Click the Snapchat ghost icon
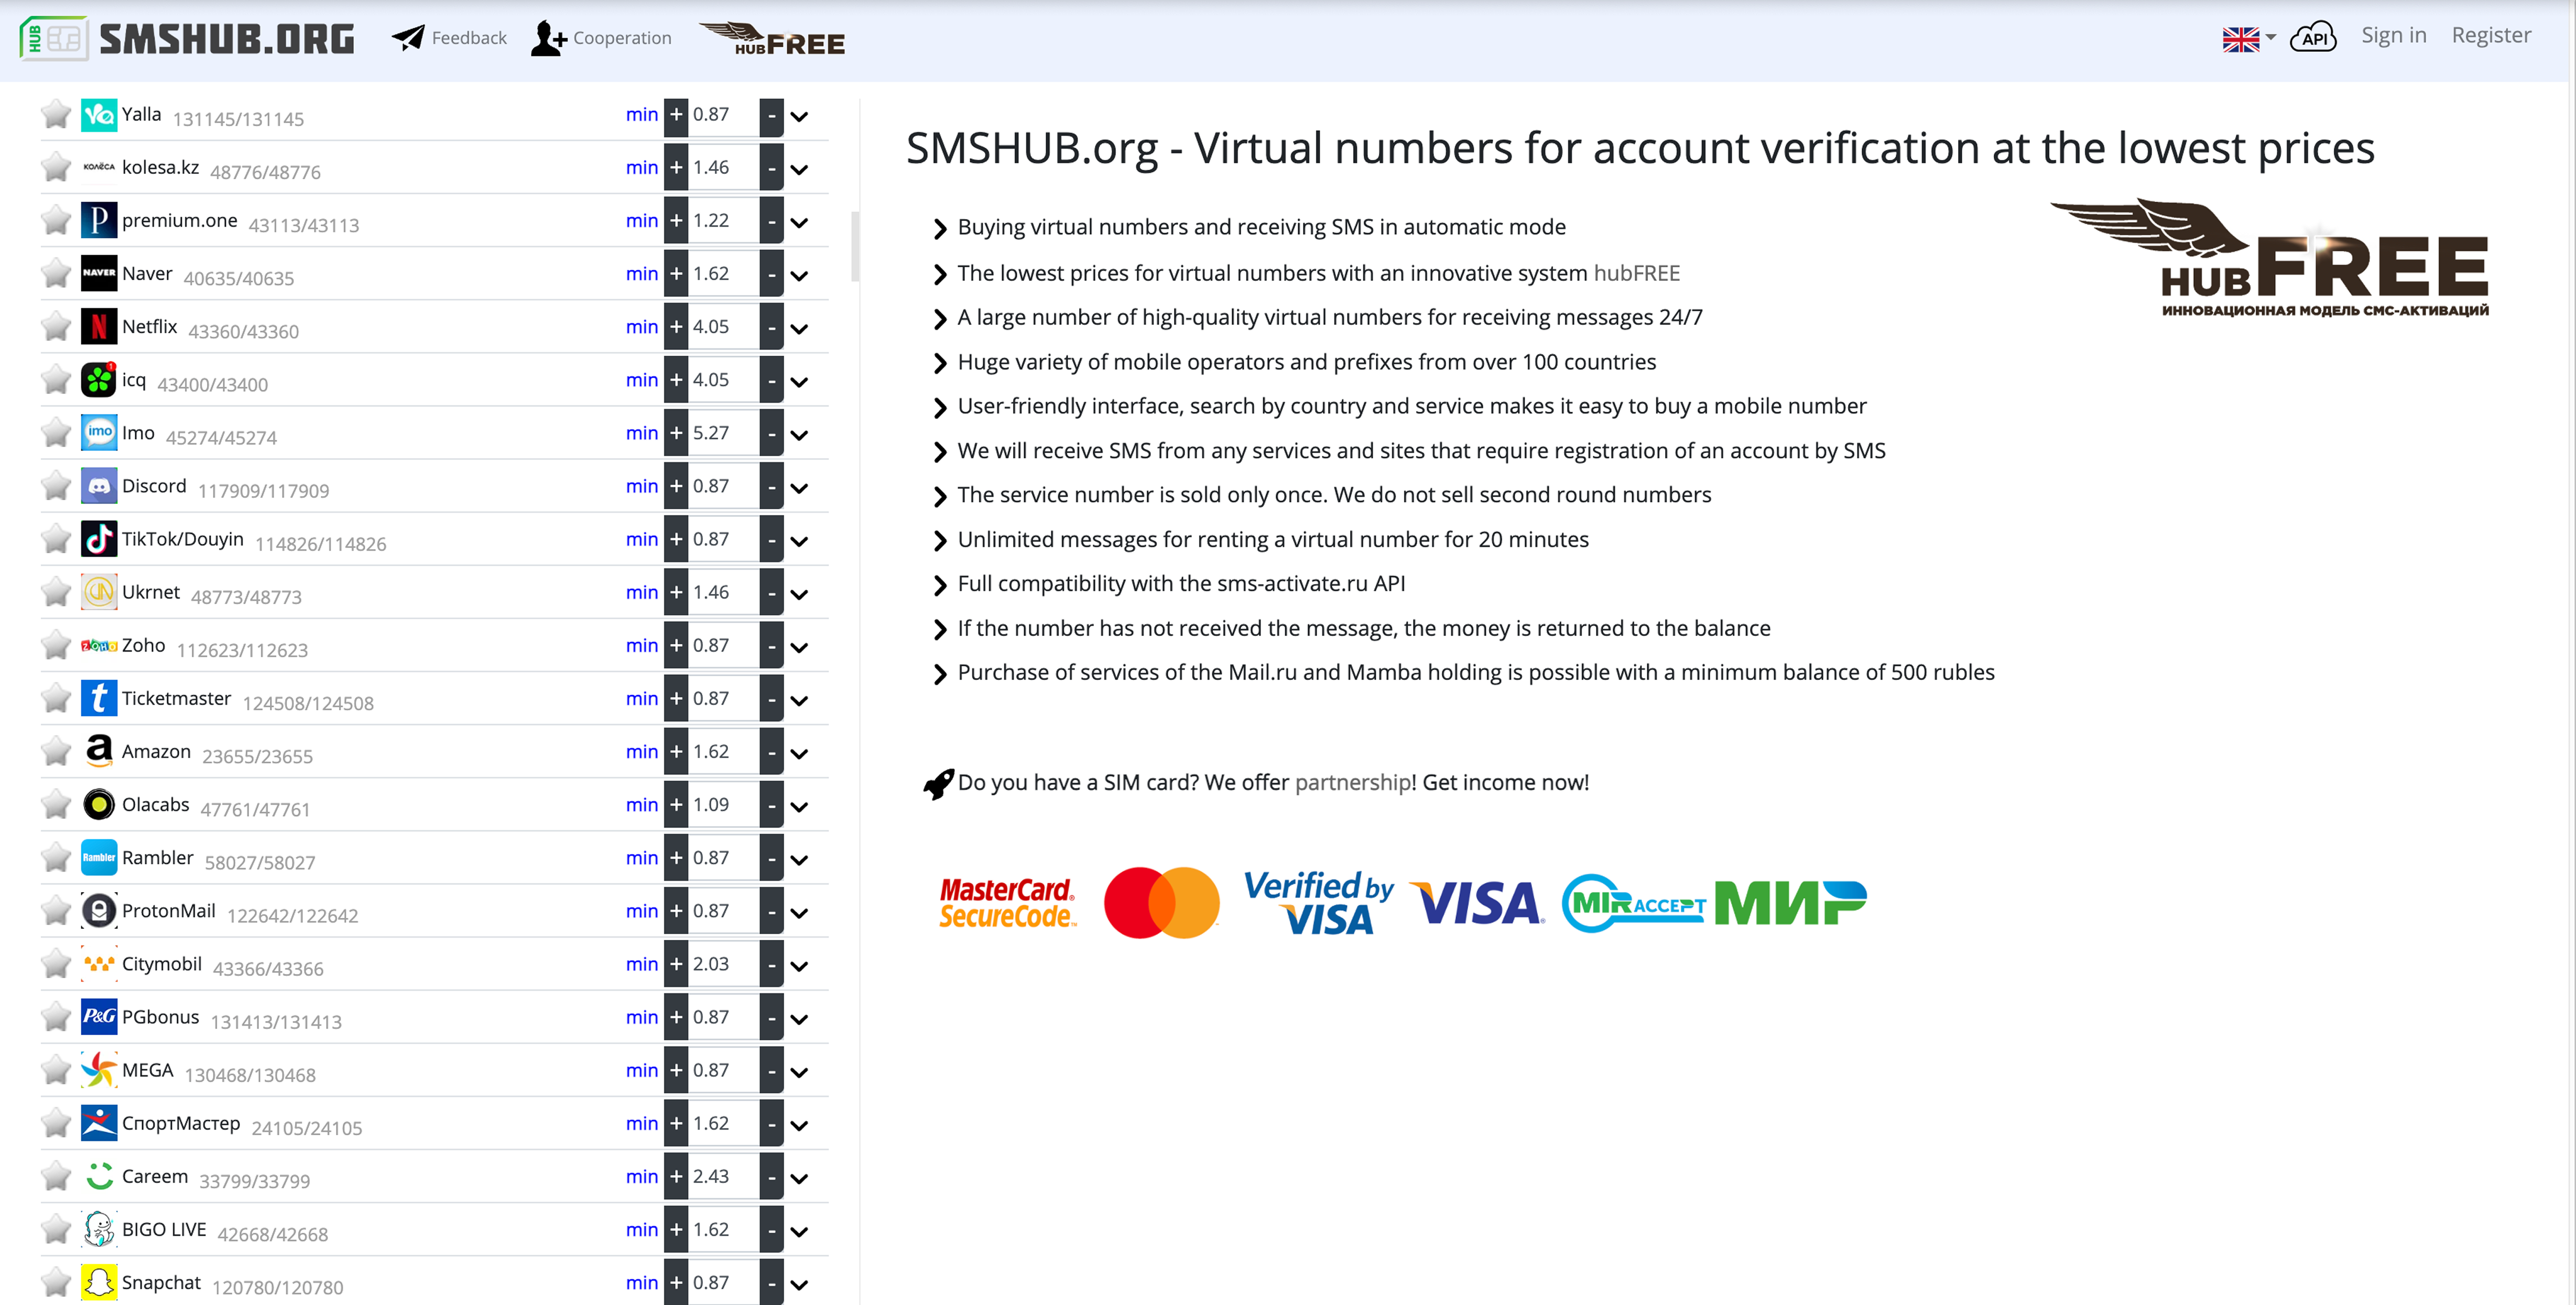Image resolution: width=2576 pixels, height=1305 pixels. (99, 1283)
